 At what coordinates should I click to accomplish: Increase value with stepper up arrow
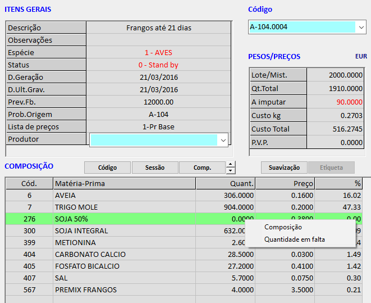click(231, 165)
